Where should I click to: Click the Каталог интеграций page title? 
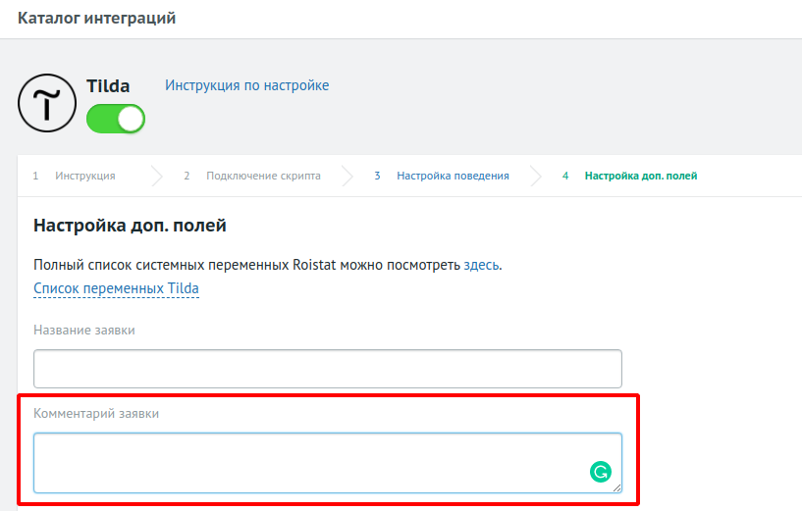[x=96, y=19]
